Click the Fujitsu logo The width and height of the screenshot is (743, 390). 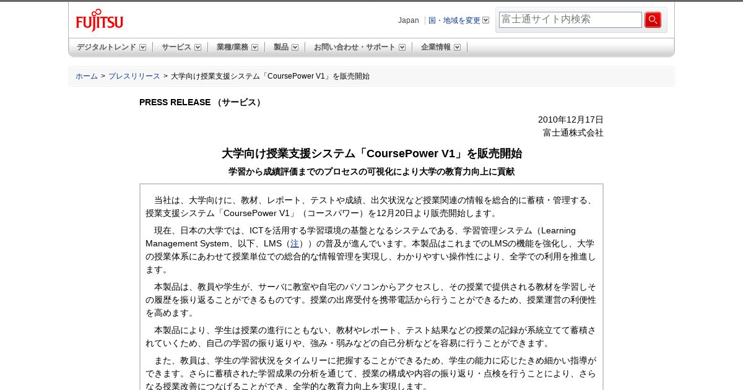(x=100, y=20)
